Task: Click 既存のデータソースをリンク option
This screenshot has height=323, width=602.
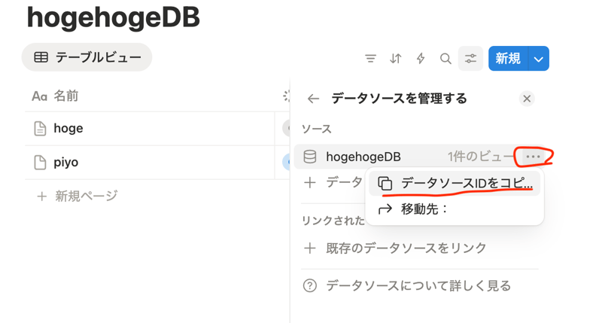Action: (x=405, y=248)
